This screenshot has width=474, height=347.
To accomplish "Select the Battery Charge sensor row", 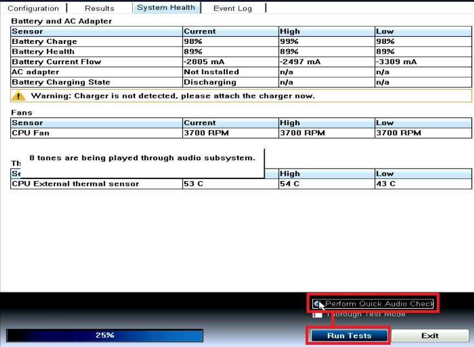I will (x=96, y=41).
